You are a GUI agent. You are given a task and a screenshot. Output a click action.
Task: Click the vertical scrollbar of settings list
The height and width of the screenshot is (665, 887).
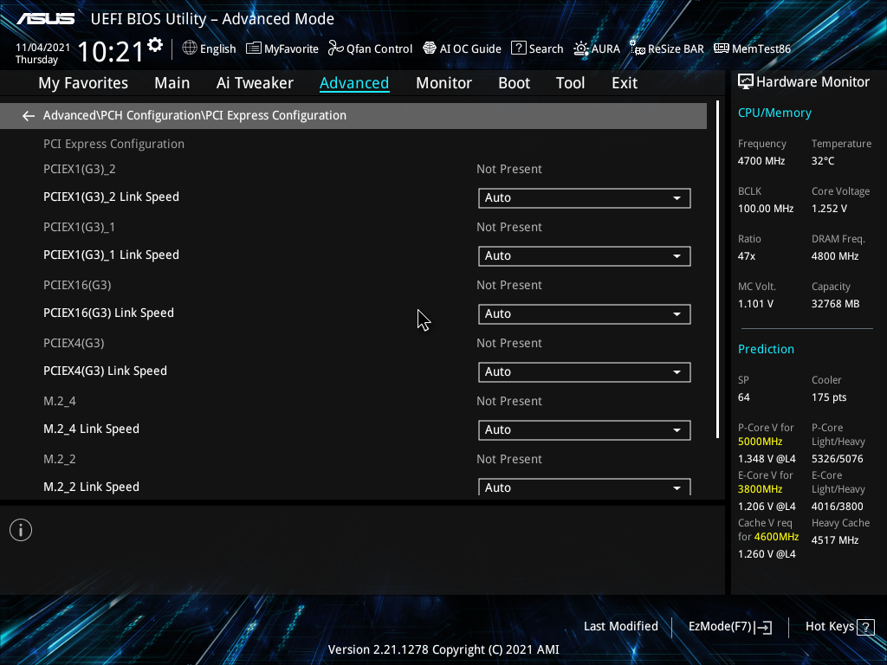click(x=717, y=269)
